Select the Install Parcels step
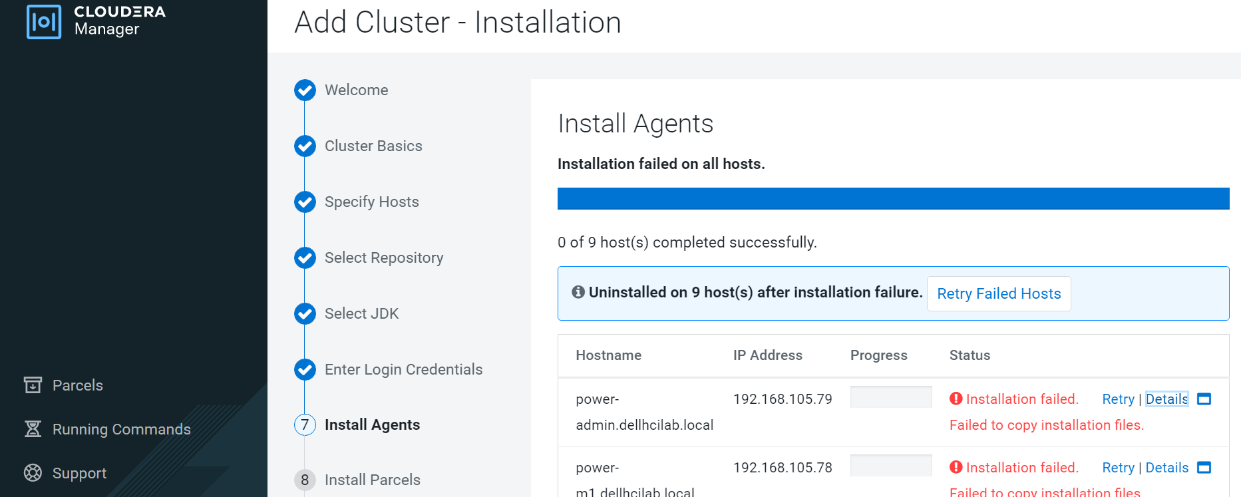 point(372,480)
